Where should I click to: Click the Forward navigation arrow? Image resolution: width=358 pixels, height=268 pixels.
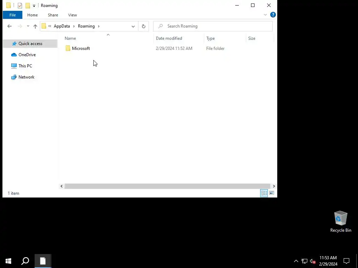tap(20, 26)
